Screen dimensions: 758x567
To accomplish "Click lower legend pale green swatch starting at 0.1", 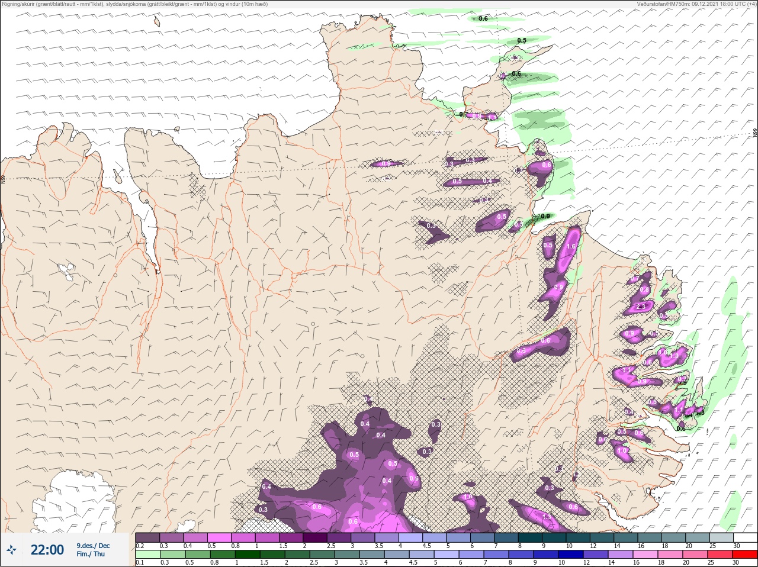I will click(147, 555).
